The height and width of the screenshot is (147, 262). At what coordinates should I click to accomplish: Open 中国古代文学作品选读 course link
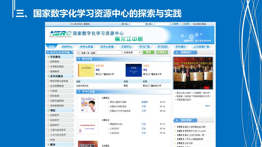pos(120,111)
